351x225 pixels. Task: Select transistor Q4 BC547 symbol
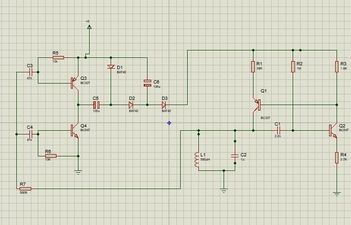pos(75,131)
